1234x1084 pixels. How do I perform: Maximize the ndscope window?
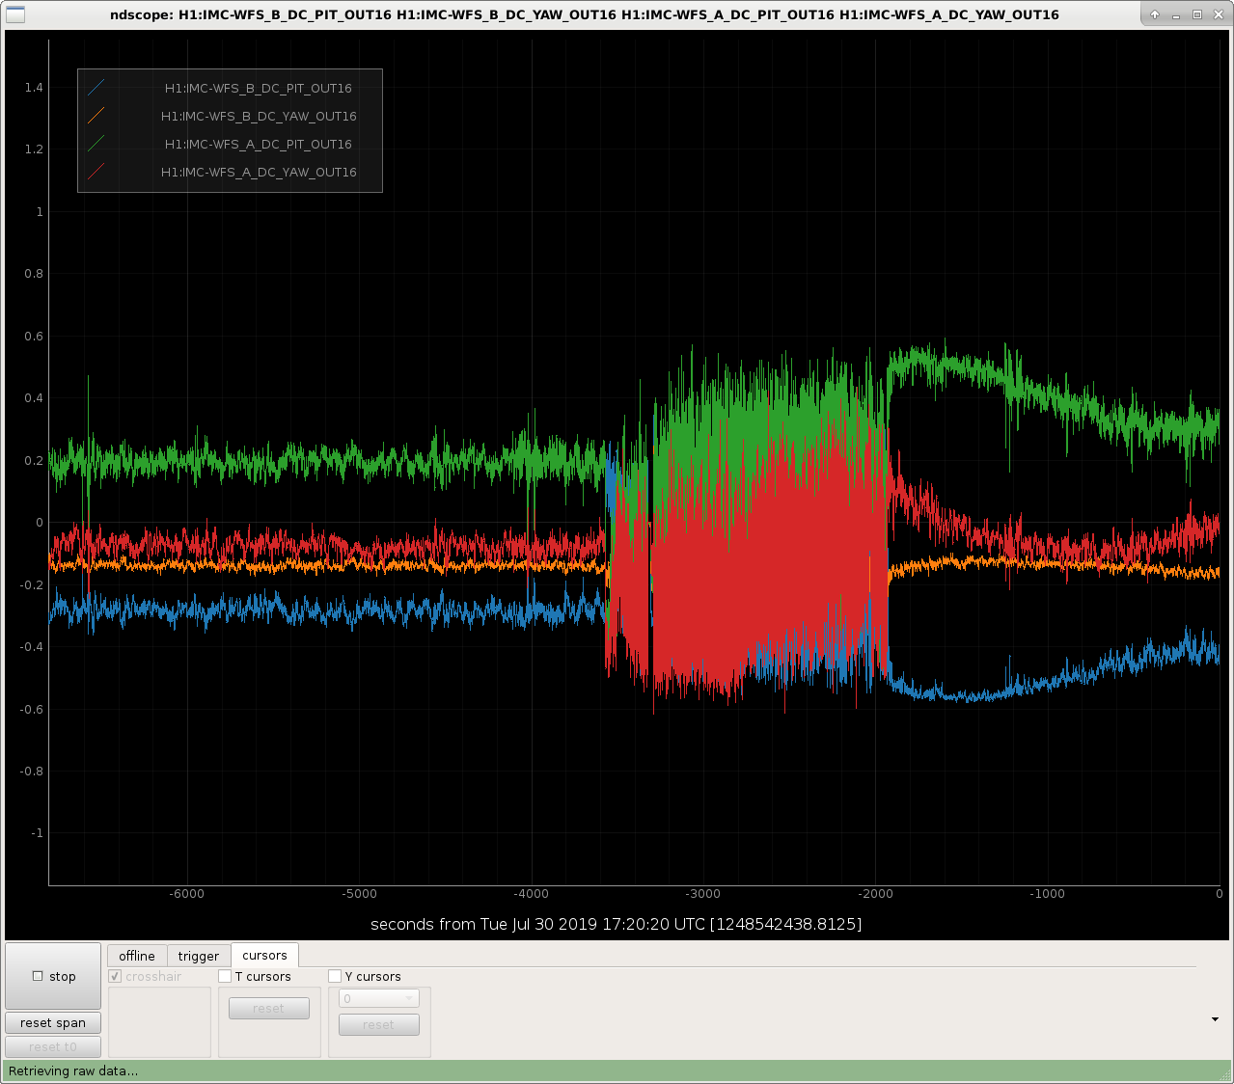[1197, 14]
